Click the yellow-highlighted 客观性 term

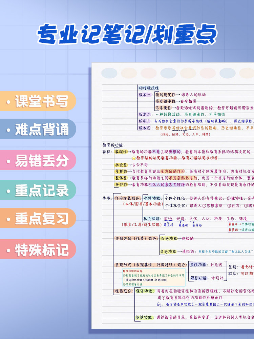121,152
